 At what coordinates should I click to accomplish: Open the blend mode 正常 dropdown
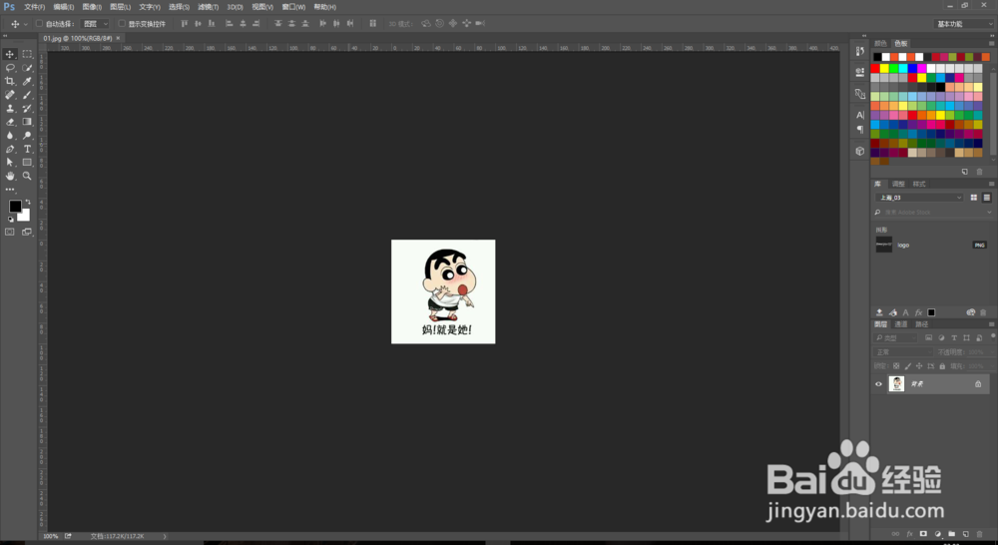[x=904, y=352]
